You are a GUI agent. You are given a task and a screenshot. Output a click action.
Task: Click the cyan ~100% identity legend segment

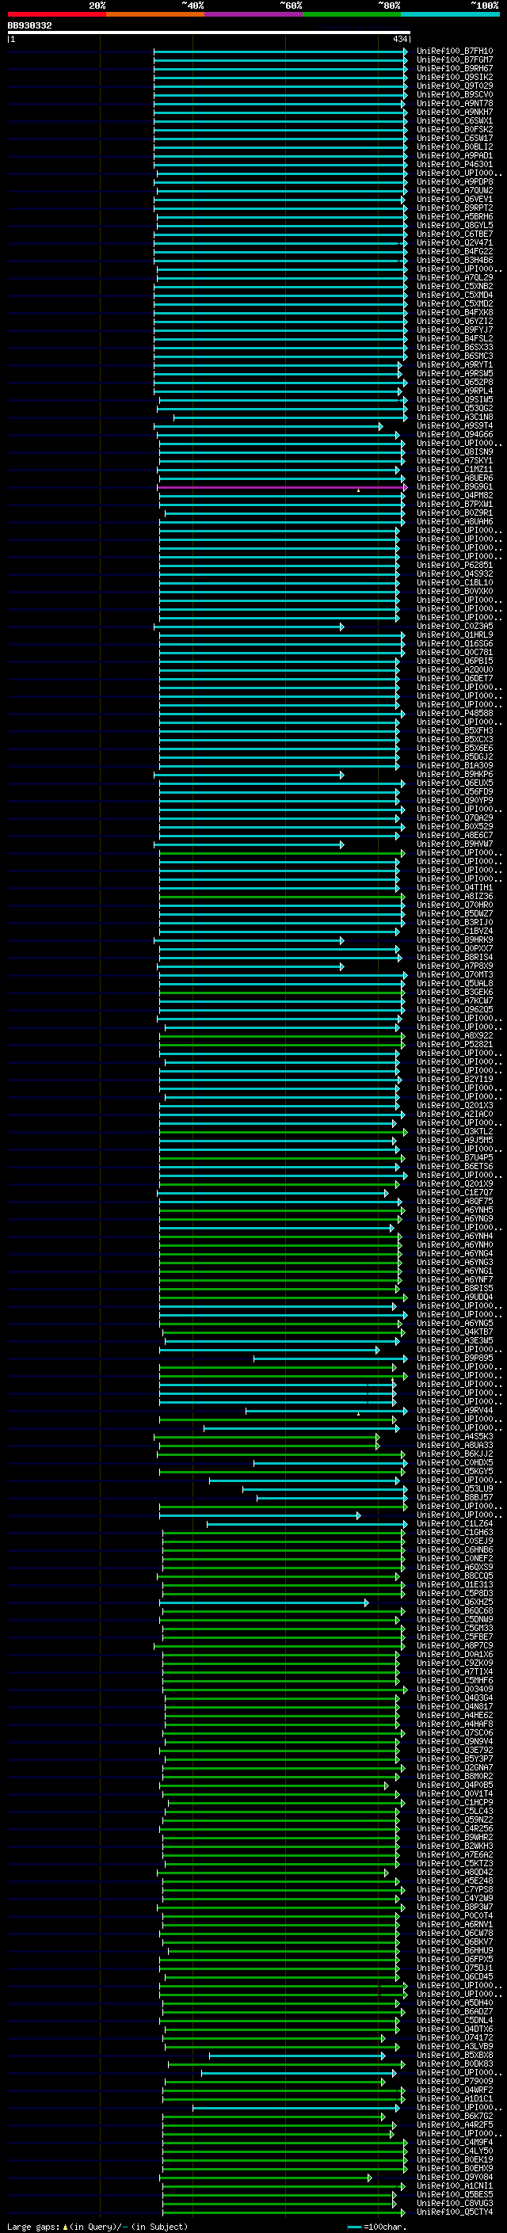coord(450,14)
